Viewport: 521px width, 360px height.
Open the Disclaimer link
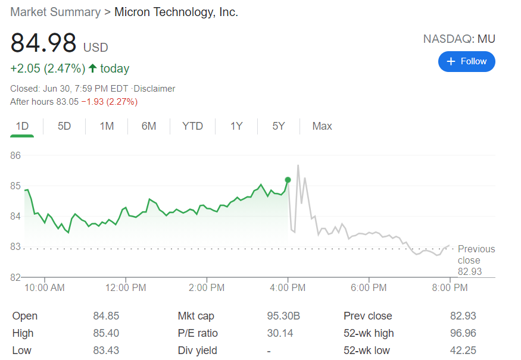(154, 89)
